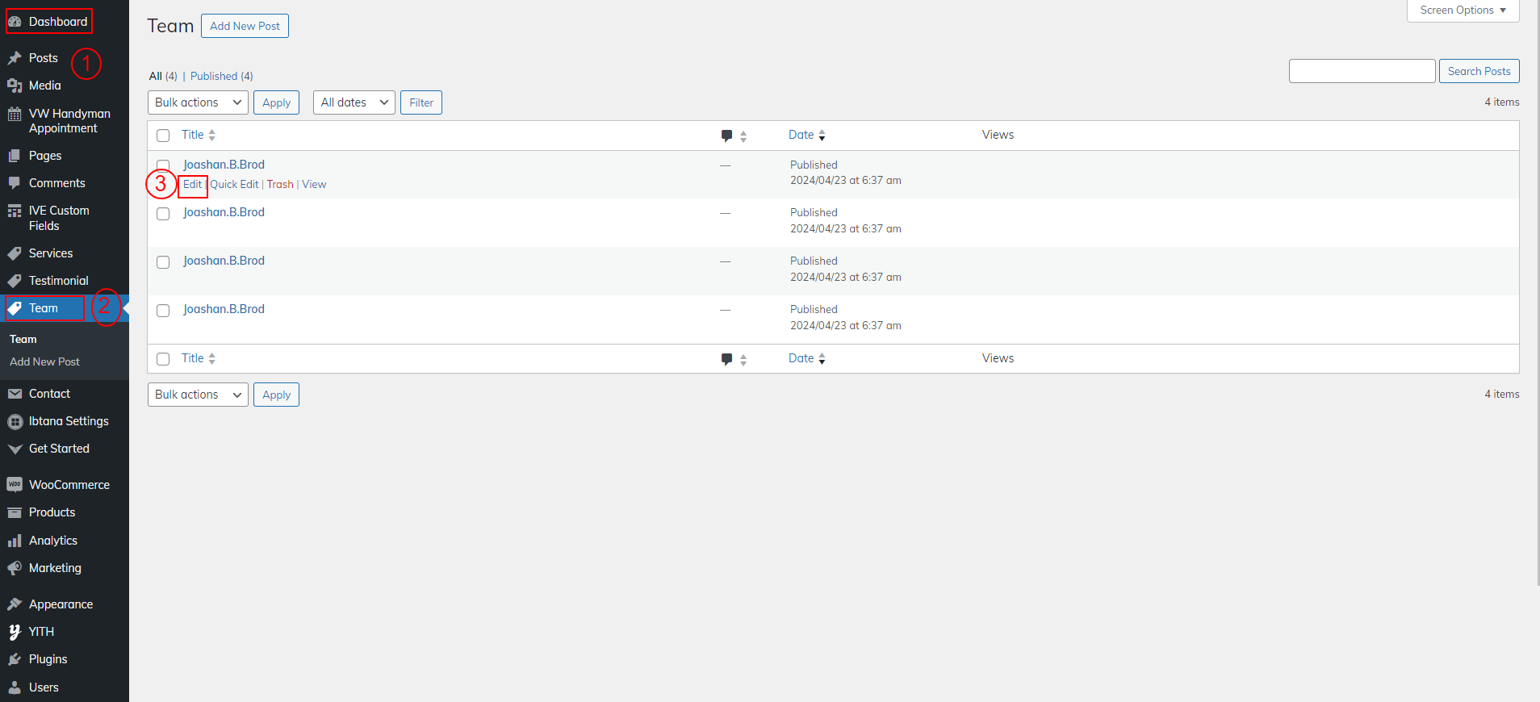Open the All dates filter dropdown
This screenshot has height=702, width=1540.
[354, 102]
